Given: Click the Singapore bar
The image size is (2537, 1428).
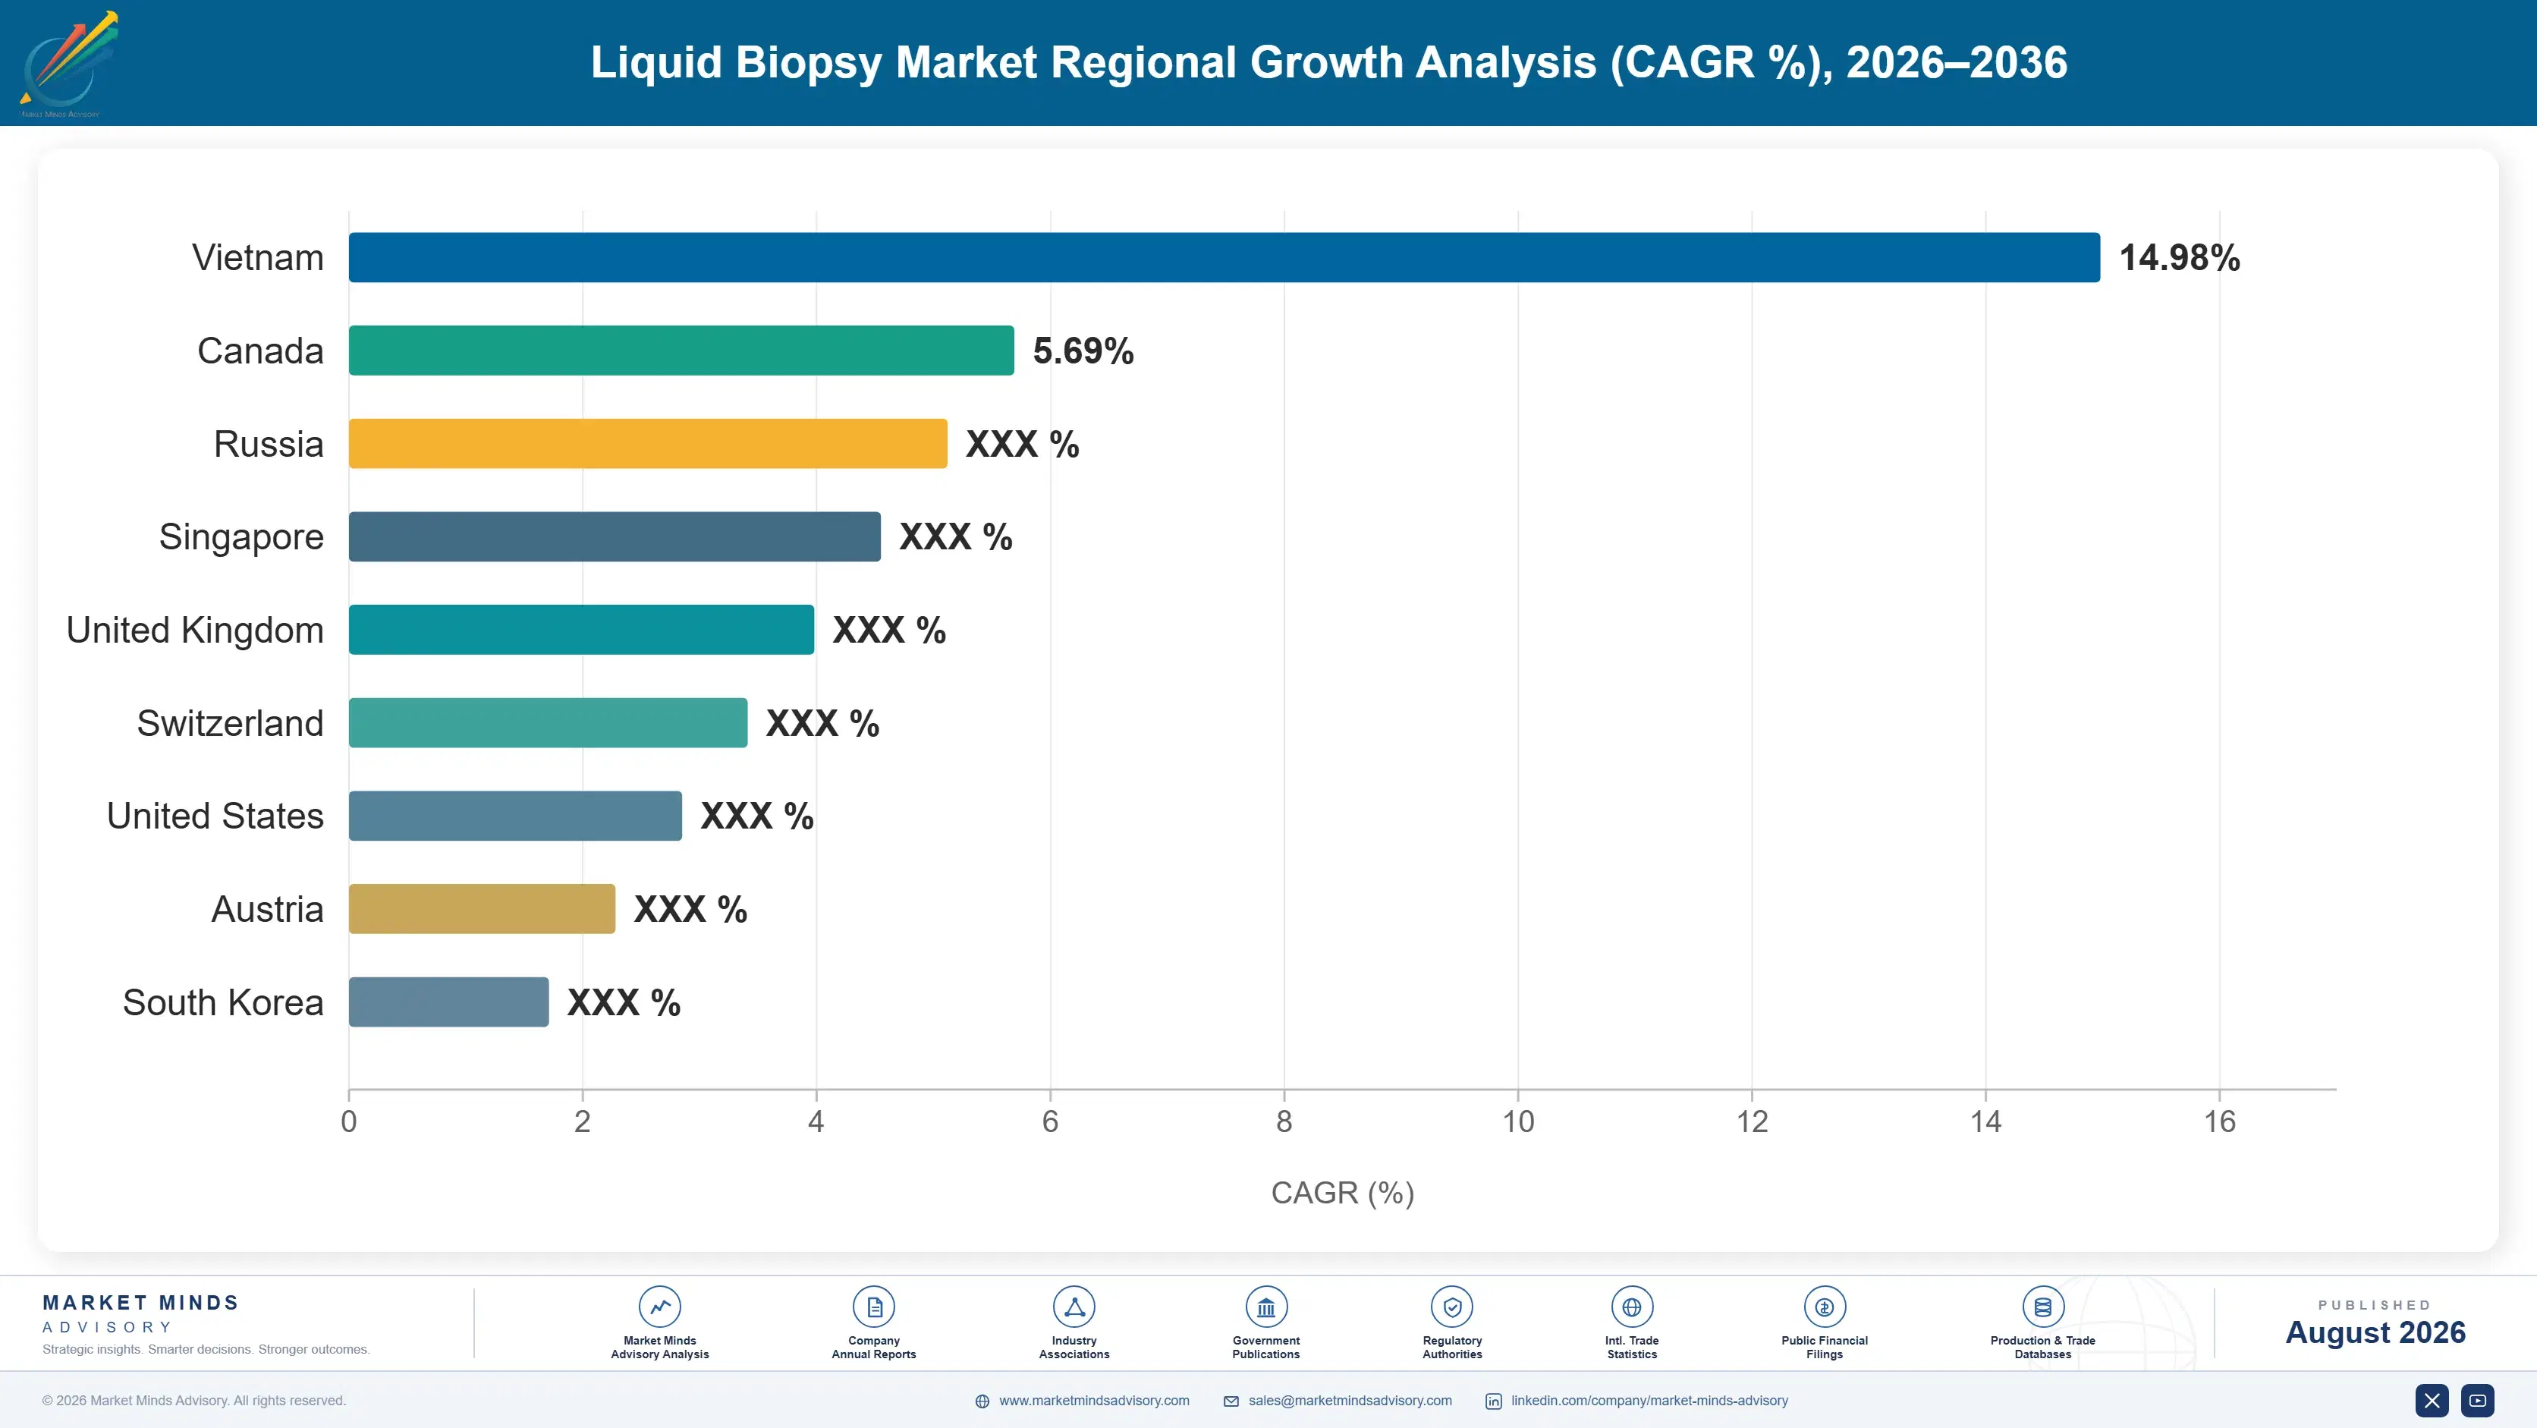Looking at the screenshot, I should coord(615,536).
